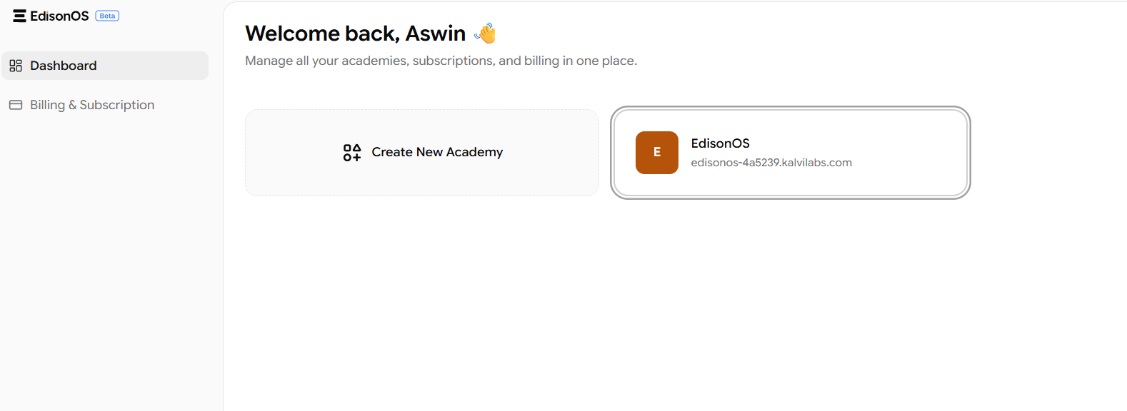Click the waving hand emoji
1127x411 pixels.
point(486,33)
